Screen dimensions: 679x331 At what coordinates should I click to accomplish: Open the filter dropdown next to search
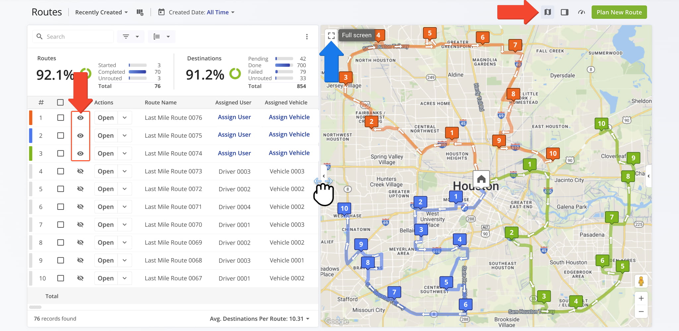click(x=131, y=37)
